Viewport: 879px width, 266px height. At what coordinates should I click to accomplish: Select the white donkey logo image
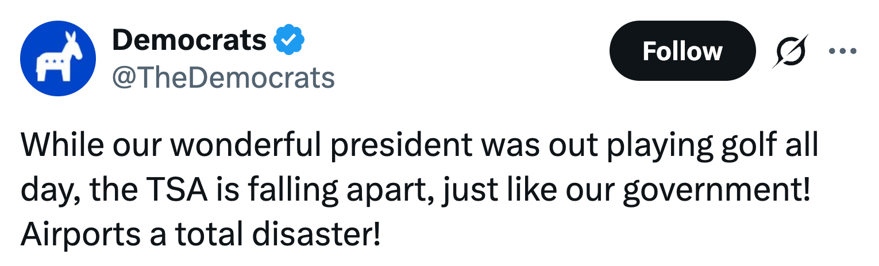[x=59, y=57]
